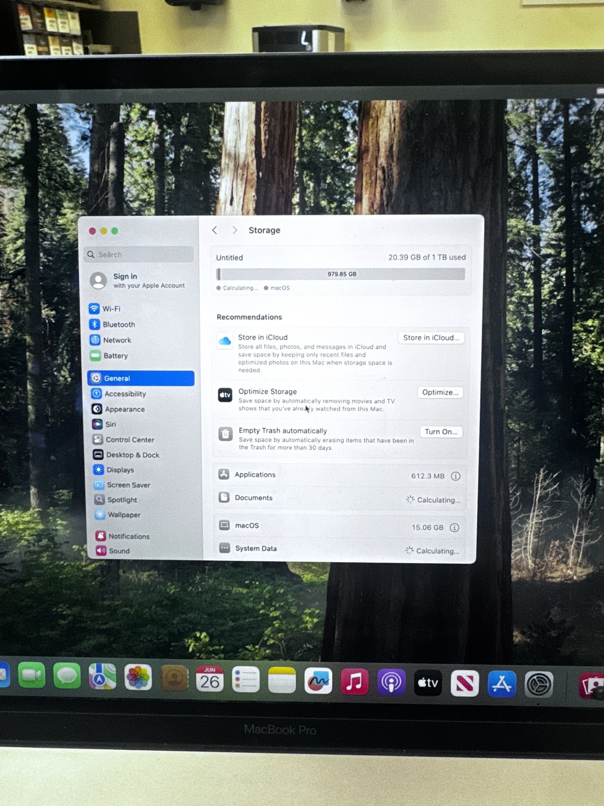Select Battery in the sidebar
Image resolution: width=604 pixels, height=806 pixels.
pyautogui.click(x=141, y=356)
